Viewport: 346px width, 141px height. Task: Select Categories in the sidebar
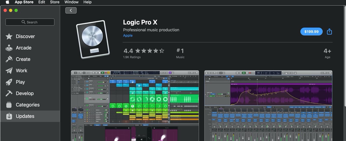[x=30, y=105]
